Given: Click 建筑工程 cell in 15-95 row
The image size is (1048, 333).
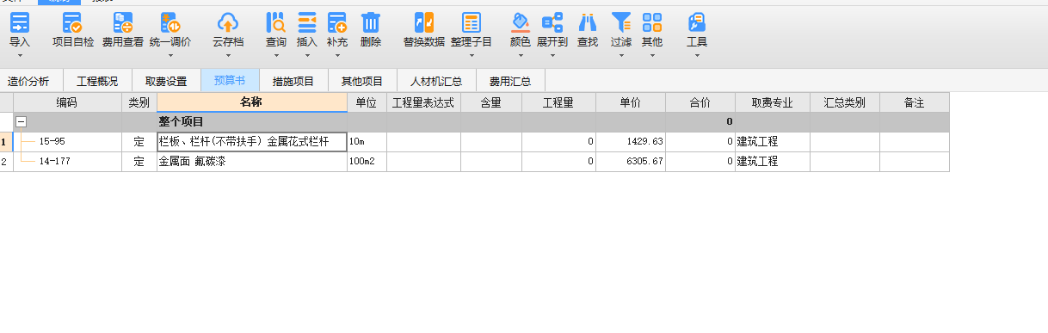Looking at the screenshot, I should click(773, 141).
